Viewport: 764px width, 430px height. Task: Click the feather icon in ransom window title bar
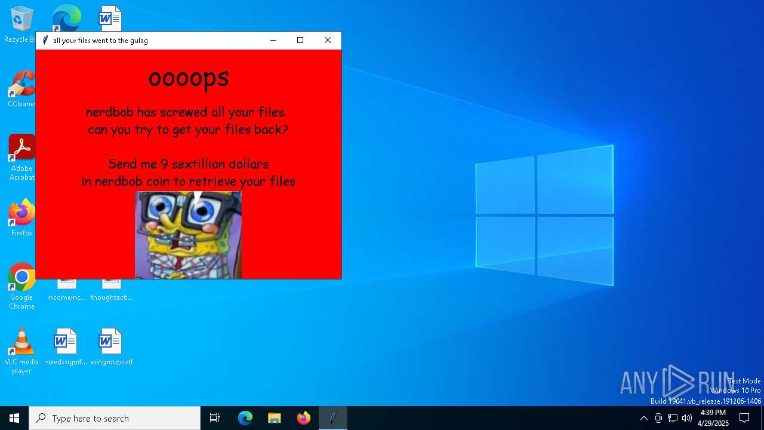(45, 40)
